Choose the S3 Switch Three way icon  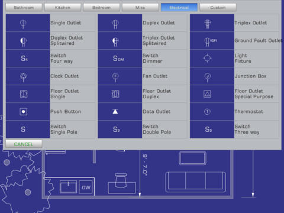208,130
